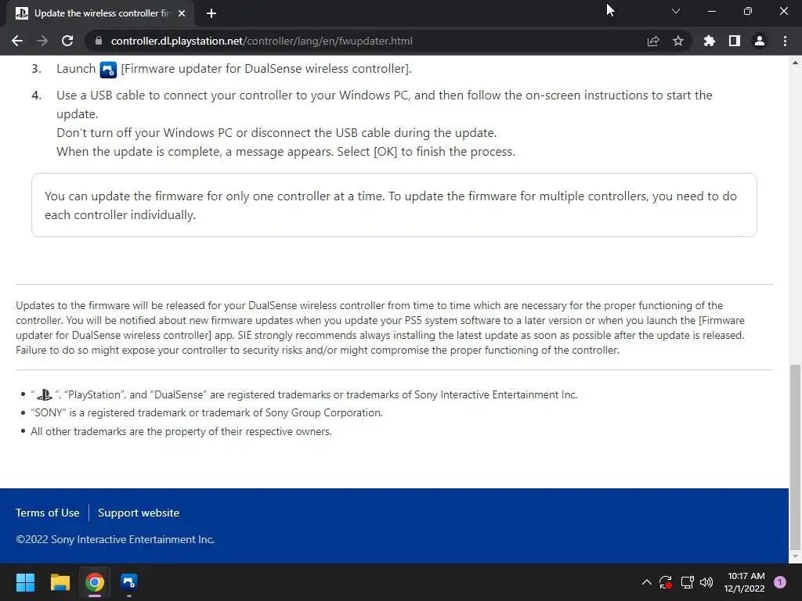This screenshot has width=802, height=601.
Task: Toggle the browser side panel
Action: coord(735,41)
